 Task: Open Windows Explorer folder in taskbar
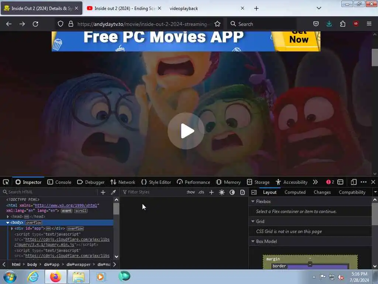(79, 277)
